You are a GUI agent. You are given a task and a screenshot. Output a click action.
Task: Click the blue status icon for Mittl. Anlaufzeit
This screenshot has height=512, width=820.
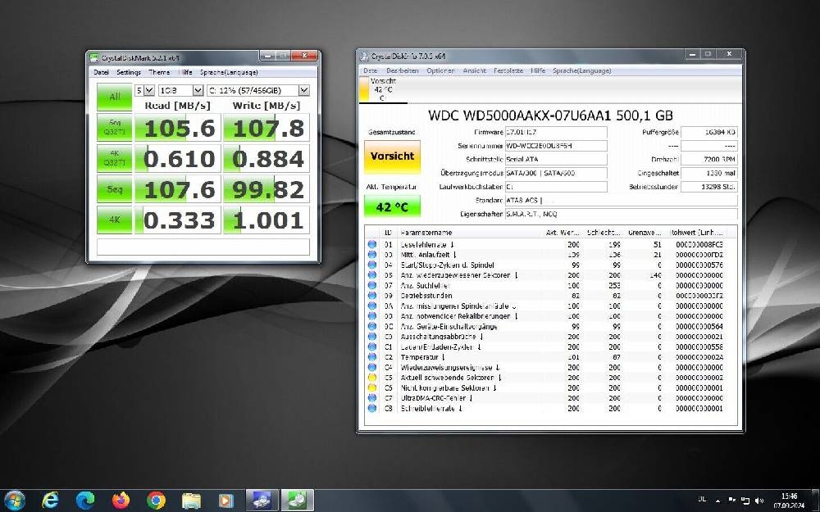pos(371,255)
